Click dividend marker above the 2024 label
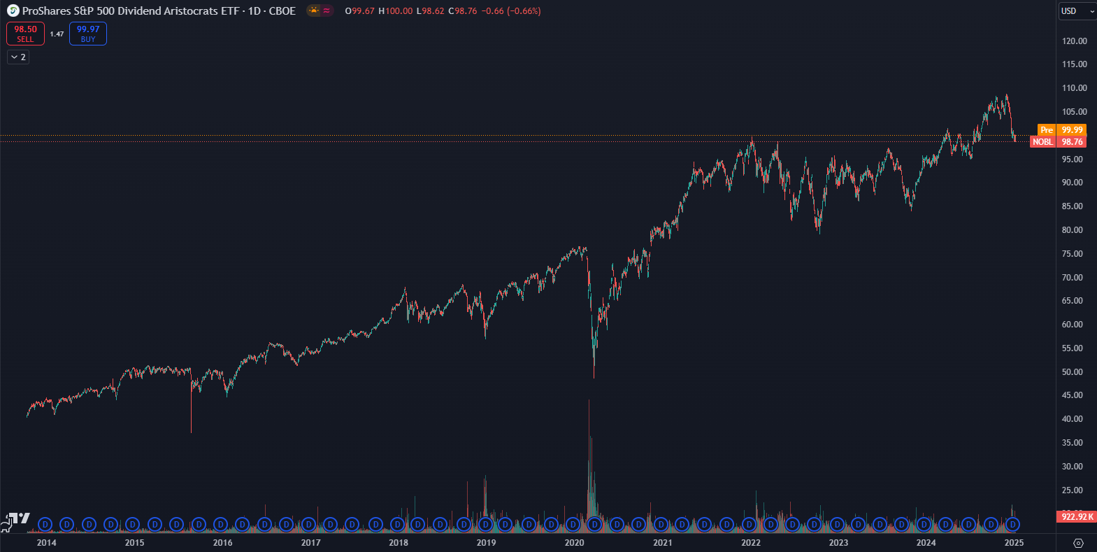 point(924,524)
